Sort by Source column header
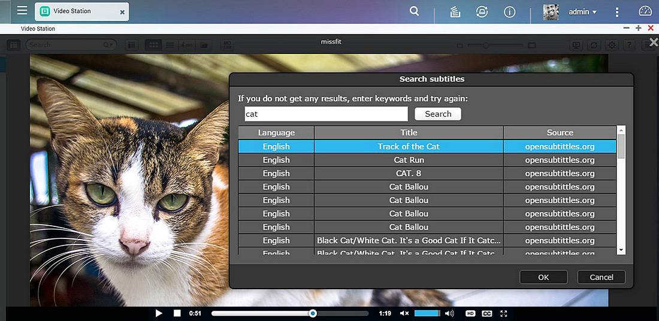This screenshot has width=659, height=321. coord(560,133)
